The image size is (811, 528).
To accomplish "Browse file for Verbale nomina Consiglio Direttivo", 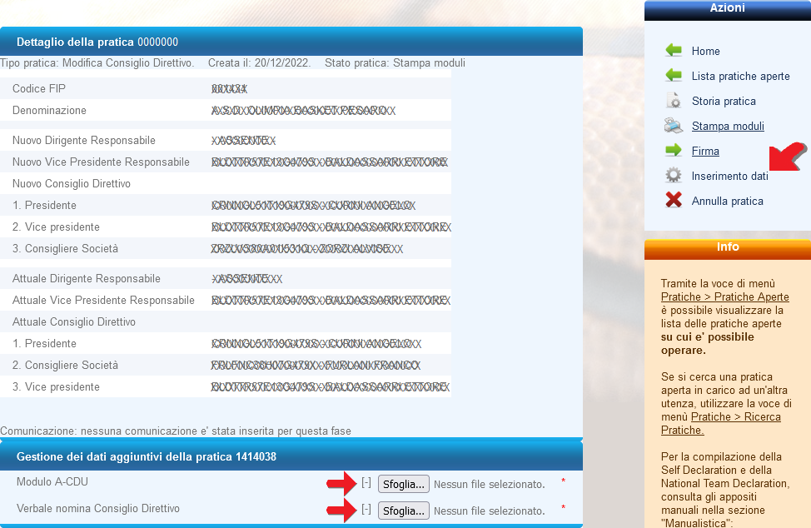I will (404, 511).
